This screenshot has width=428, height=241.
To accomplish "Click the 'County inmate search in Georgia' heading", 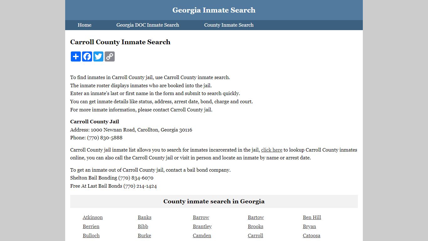I will [214, 201].
